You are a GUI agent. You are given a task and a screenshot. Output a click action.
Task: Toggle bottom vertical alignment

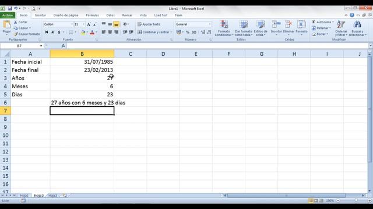tap(117, 24)
